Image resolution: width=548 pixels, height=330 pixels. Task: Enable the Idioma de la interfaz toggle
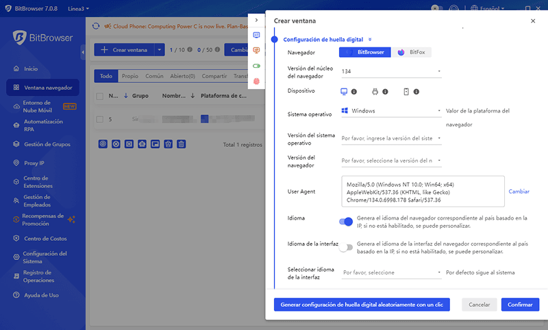(x=346, y=247)
